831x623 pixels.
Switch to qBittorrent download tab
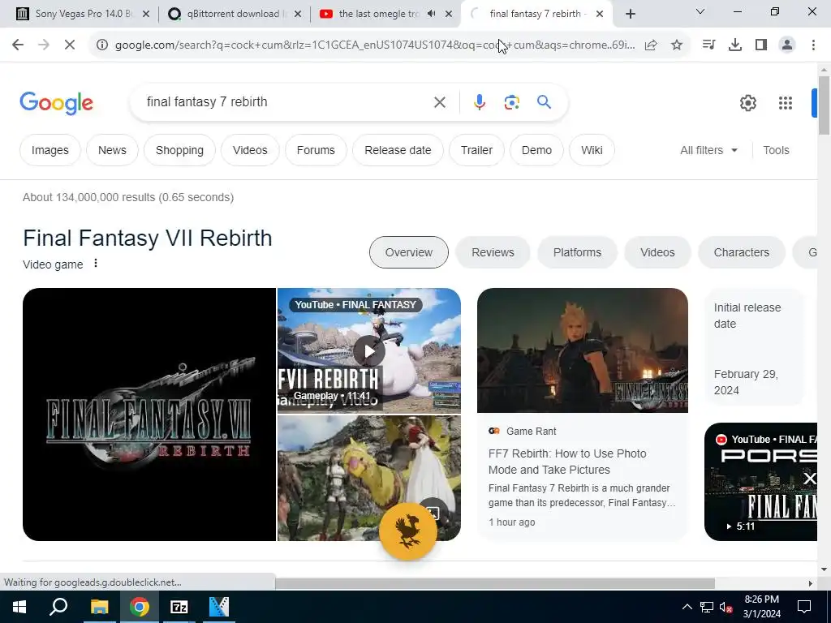point(233,14)
